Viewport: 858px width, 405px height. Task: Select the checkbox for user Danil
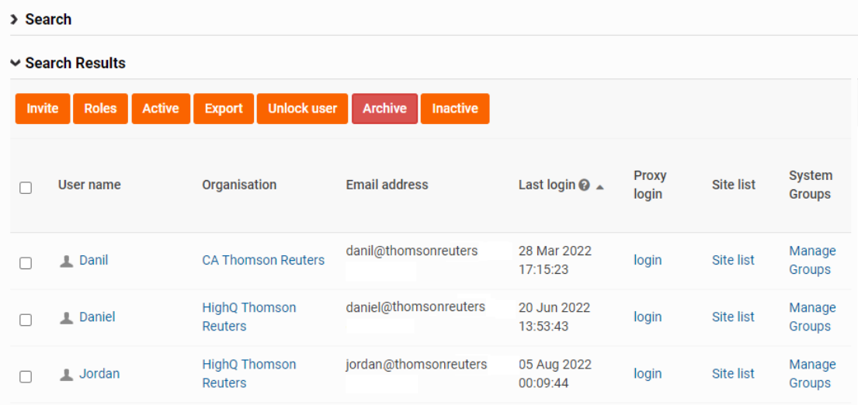tap(26, 263)
